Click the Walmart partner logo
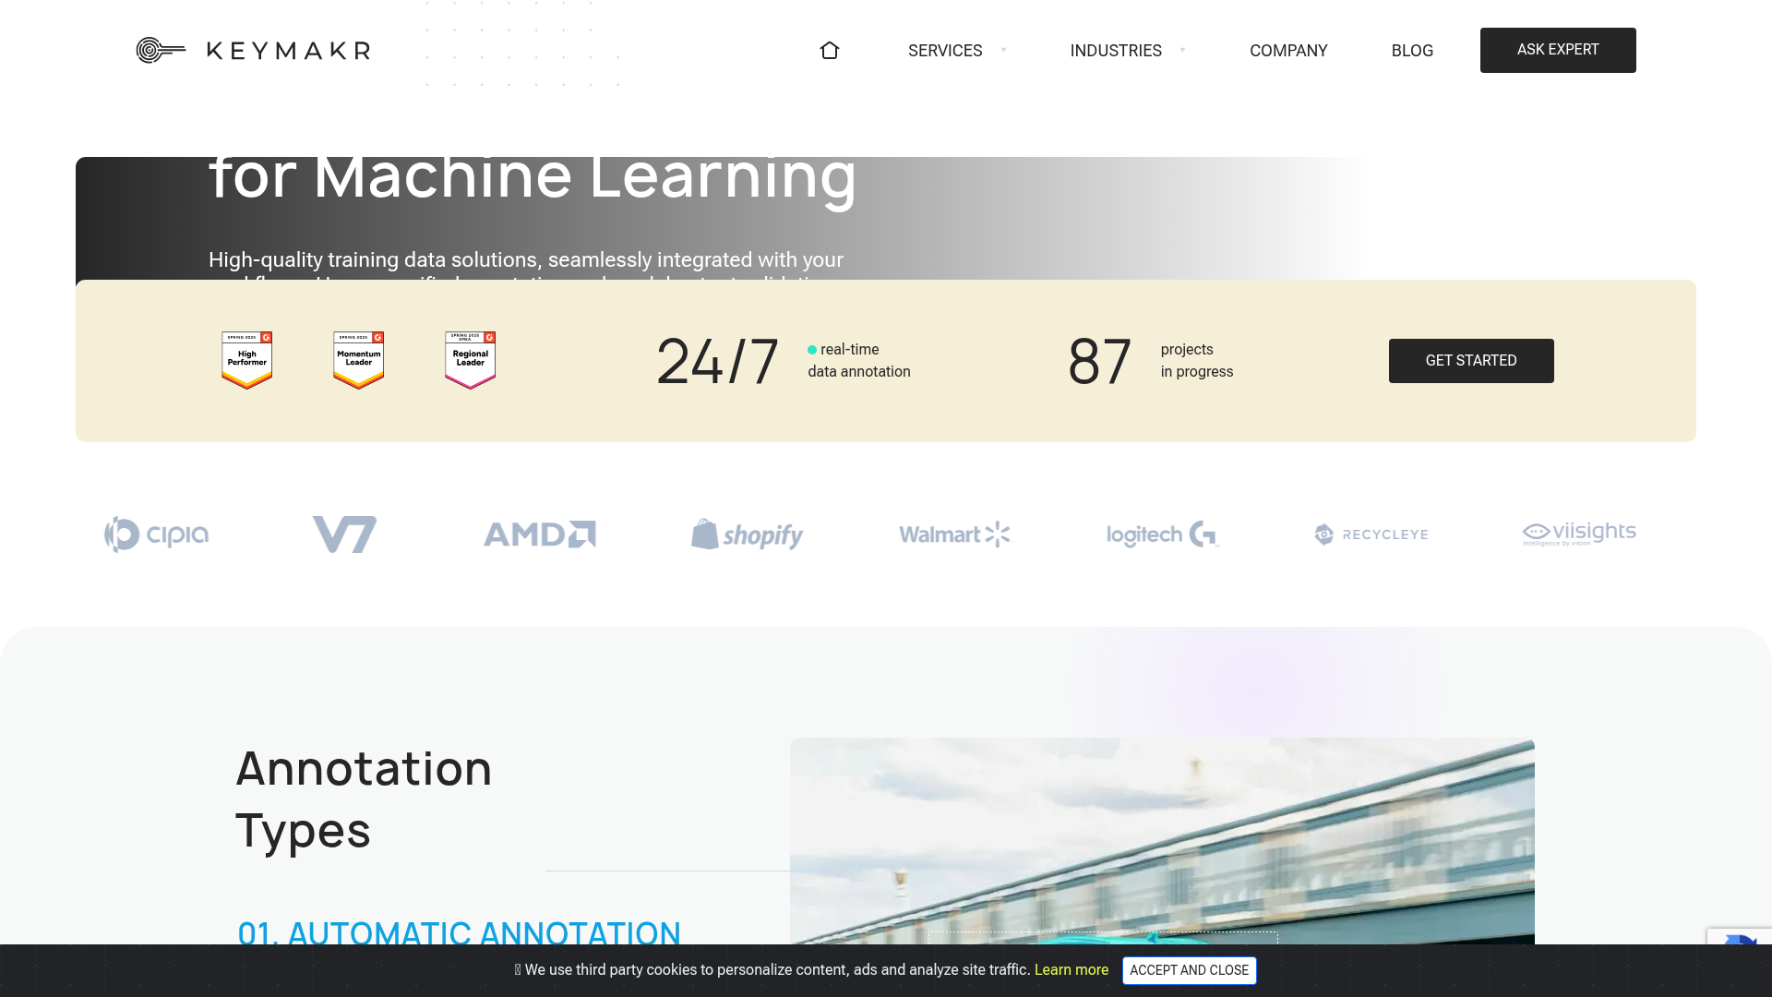The width and height of the screenshot is (1772, 997). tap(954, 534)
